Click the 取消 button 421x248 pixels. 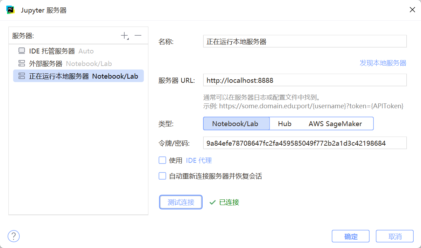click(x=395, y=236)
